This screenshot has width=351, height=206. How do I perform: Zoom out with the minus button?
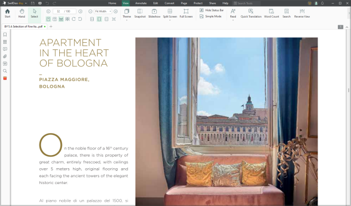[x=90, y=12]
